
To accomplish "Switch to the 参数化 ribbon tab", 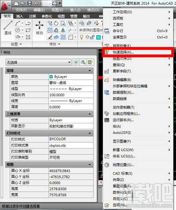I will pyautogui.click(x=47, y=16).
